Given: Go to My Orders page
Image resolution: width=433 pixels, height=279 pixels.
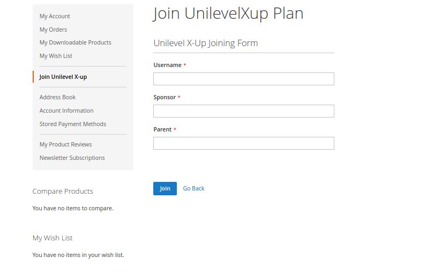Looking at the screenshot, I should 53,30.
